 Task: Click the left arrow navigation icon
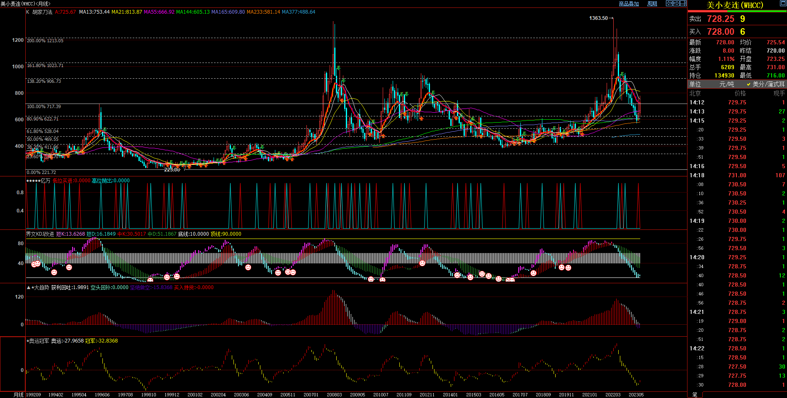(669, 3)
